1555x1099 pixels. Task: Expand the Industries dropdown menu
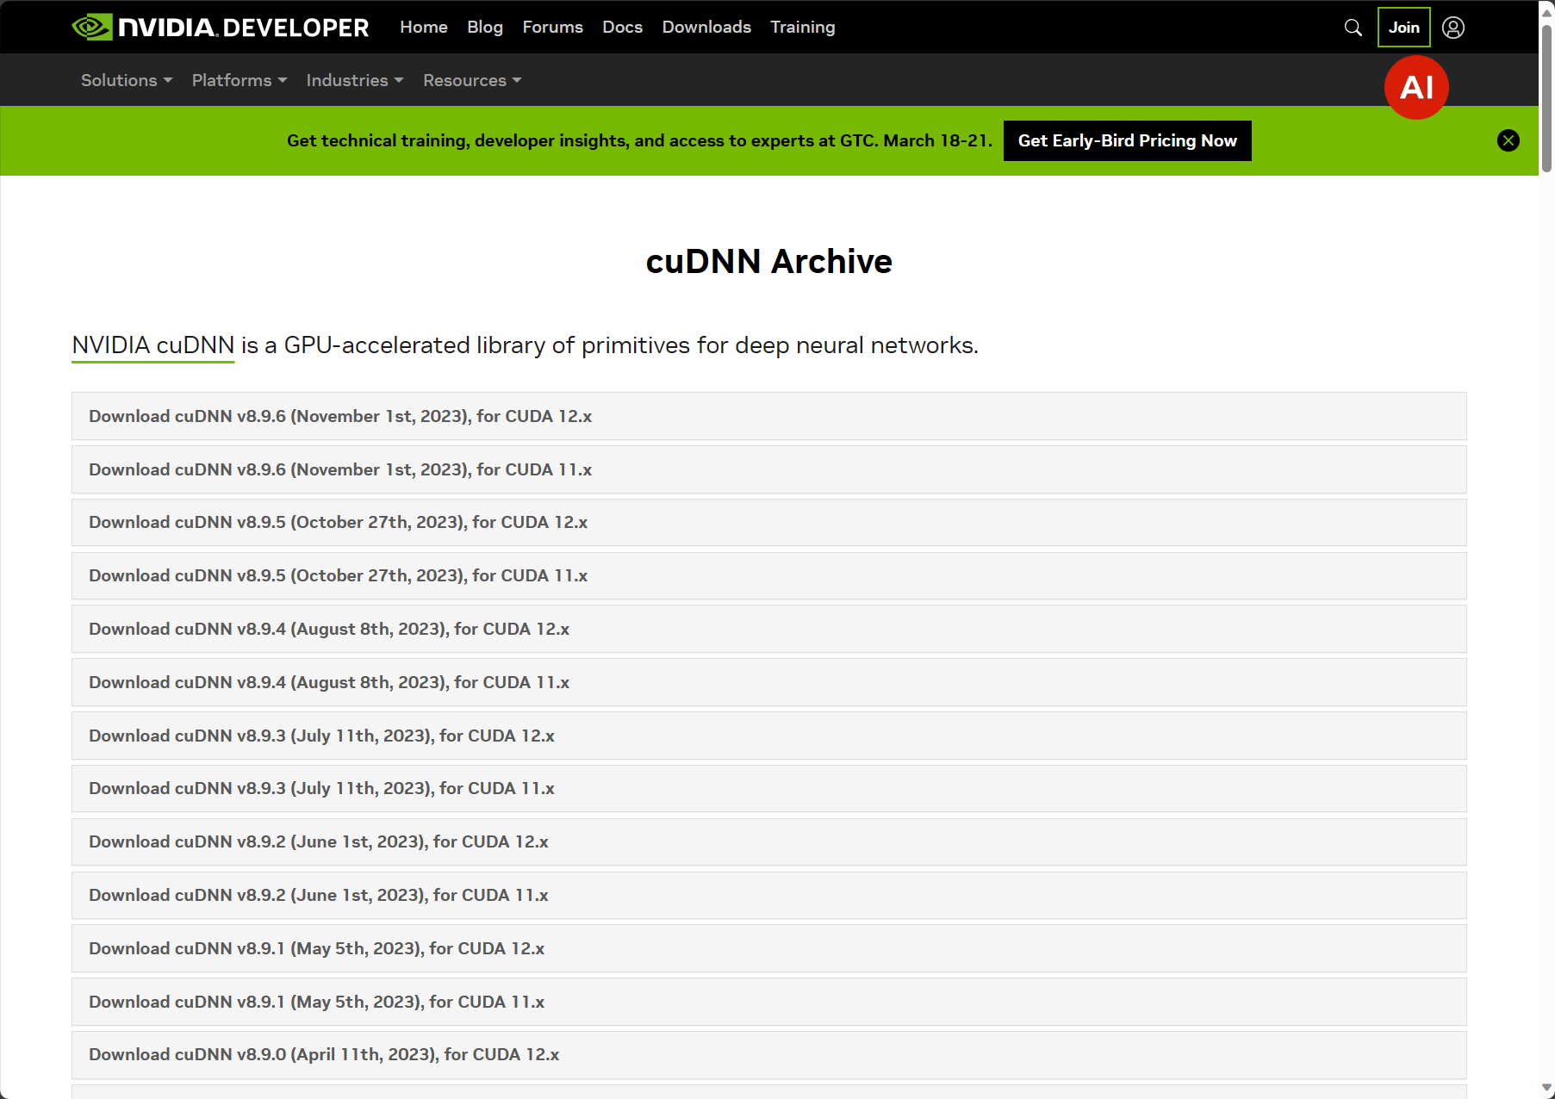click(x=355, y=80)
